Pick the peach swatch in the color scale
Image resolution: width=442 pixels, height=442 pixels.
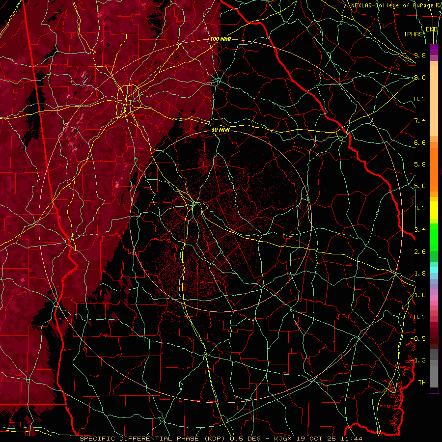[x=434, y=101]
